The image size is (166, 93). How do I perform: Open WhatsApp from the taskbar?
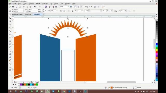pos(37,91)
